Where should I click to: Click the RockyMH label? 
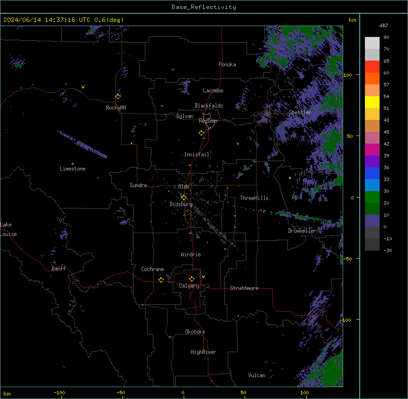click(116, 108)
